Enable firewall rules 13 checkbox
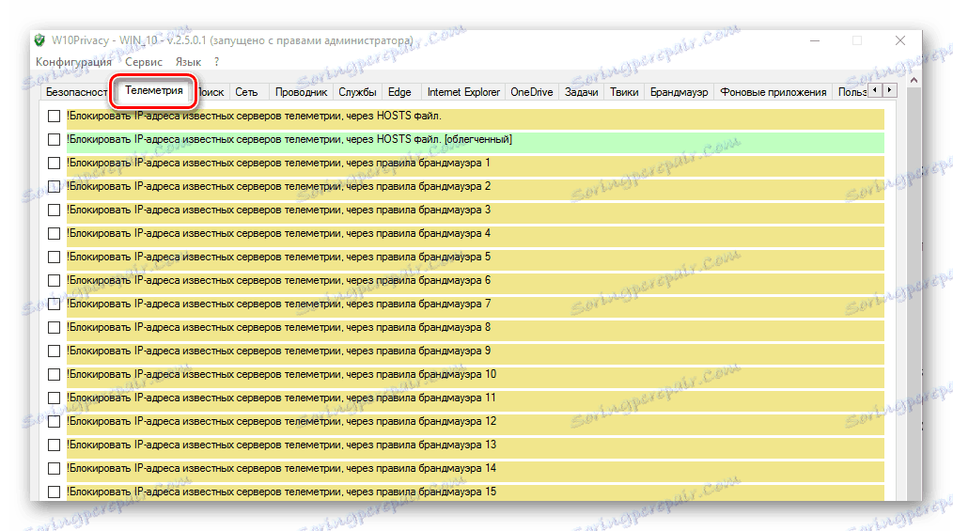Viewport: 953px width, 531px height. (55, 445)
